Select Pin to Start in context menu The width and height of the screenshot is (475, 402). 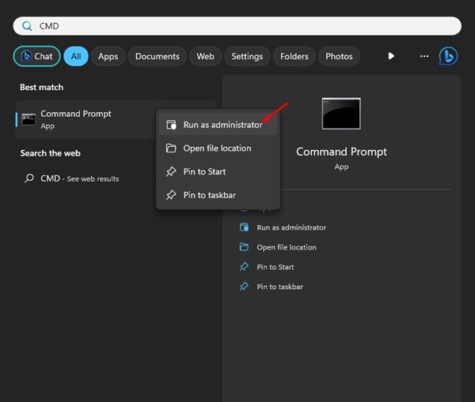pos(204,171)
